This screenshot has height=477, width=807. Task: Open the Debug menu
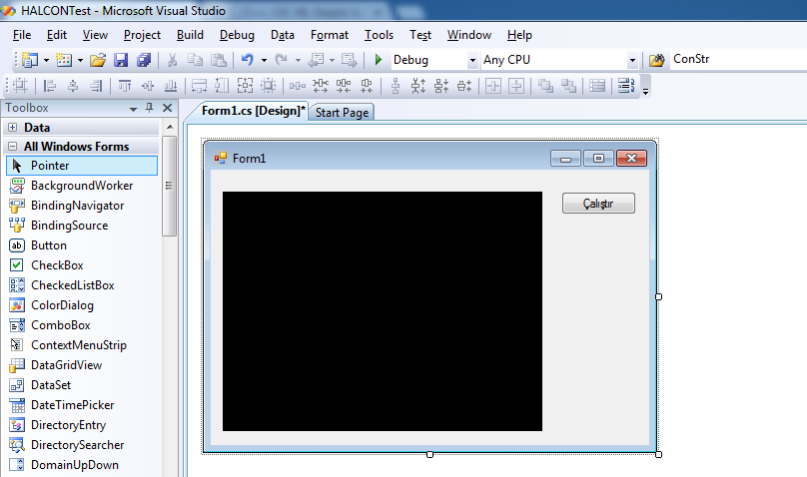point(237,35)
